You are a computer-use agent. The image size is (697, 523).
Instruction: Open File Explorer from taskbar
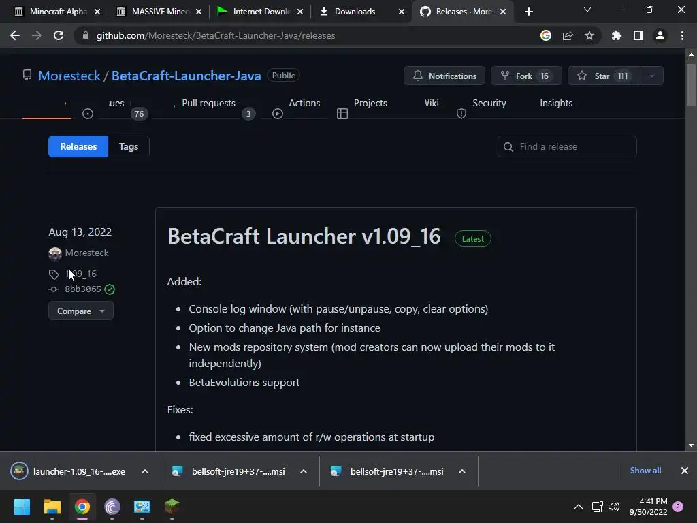[52, 507]
